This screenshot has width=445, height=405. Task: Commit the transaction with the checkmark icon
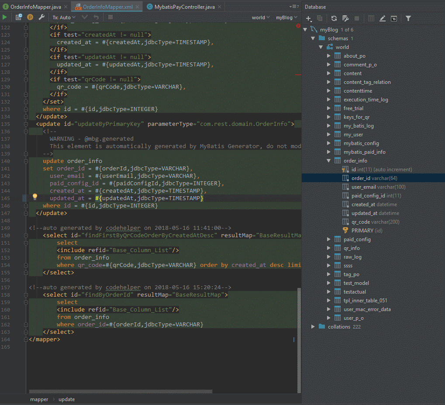point(84,17)
